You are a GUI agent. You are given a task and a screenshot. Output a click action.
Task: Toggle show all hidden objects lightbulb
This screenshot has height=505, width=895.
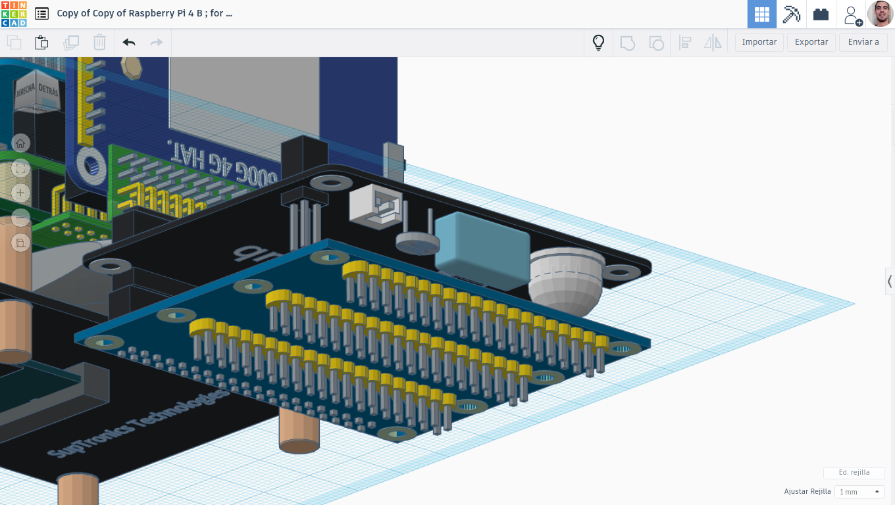pos(598,43)
